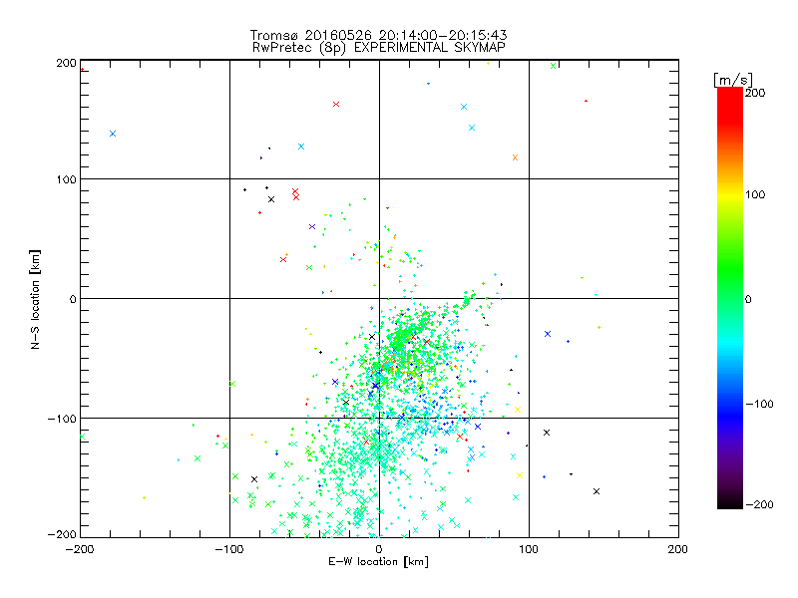Click the [m/s] unit label above colorbar
This screenshot has height=598, width=798.
tap(731, 79)
